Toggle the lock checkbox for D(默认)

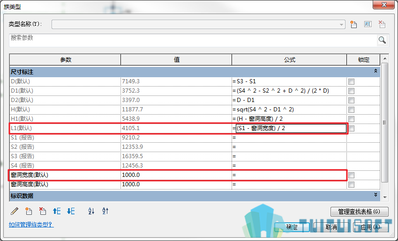(351, 81)
